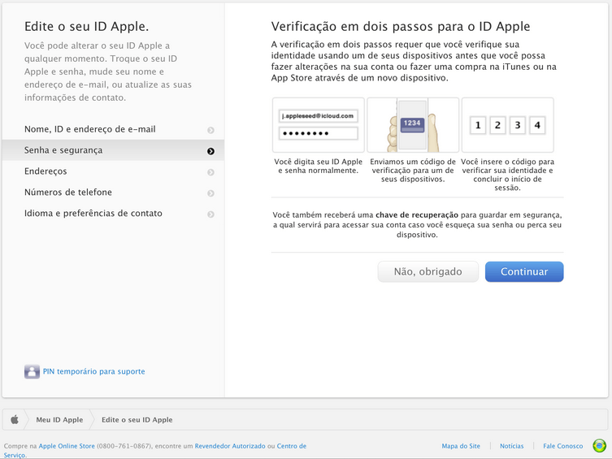Click arrow icon beside Nome, ID e endereço de e-mail
Screen dimensions: 612x459
(x=211, y=130)
